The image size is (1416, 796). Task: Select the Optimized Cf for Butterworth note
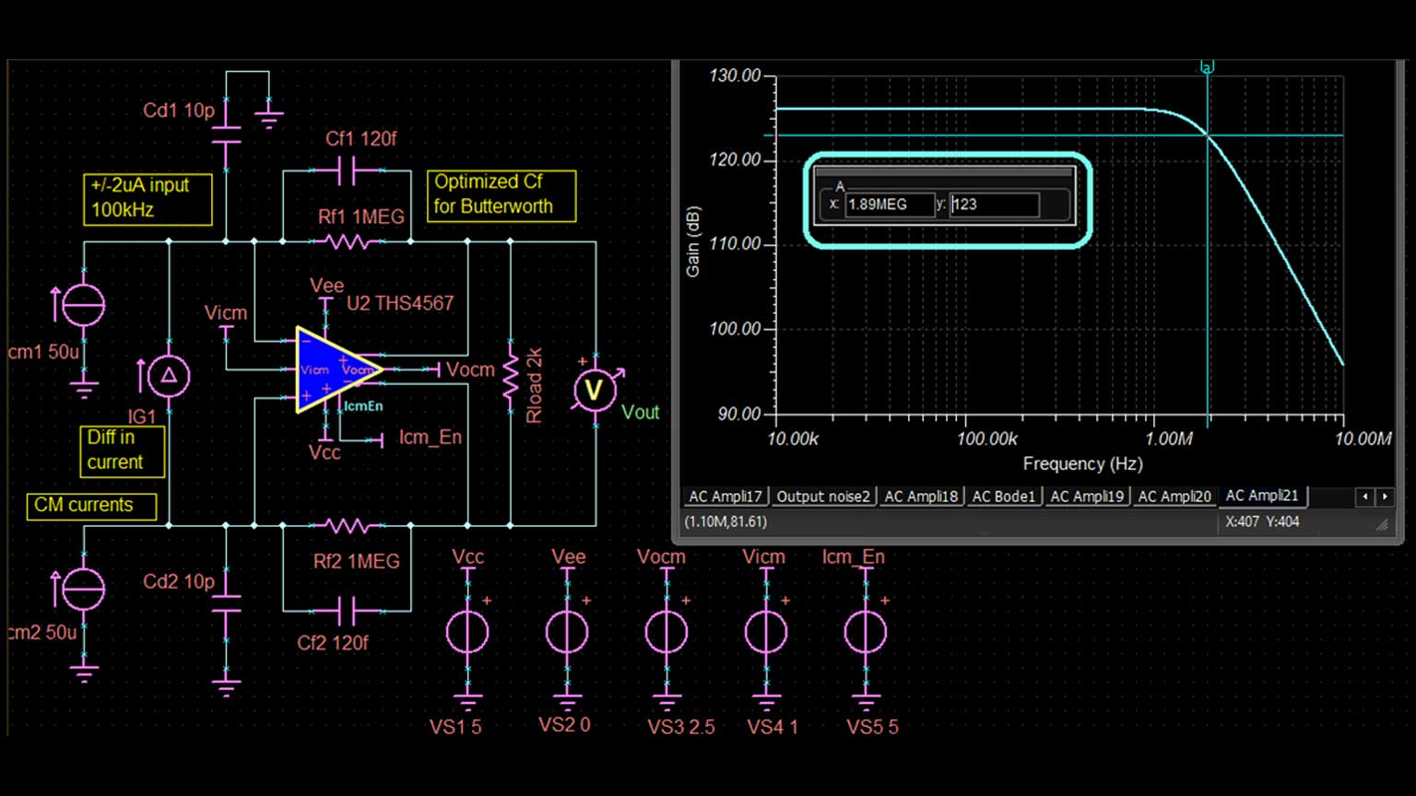[501, 195]
